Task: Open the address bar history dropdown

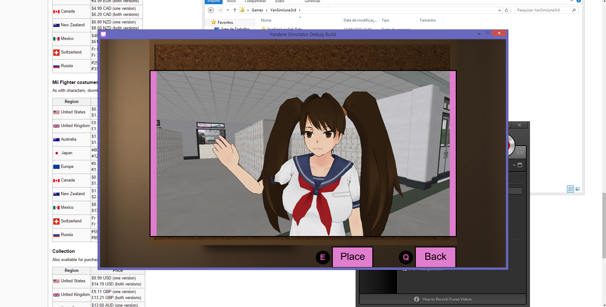Action: (x=500, y=10)
